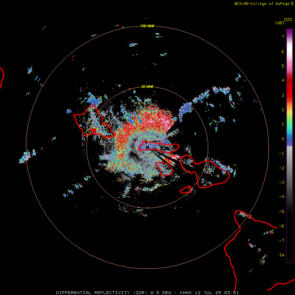This screenshot has height=295, width=295.
Task: Click the DZD legend title
Action: 288,20
